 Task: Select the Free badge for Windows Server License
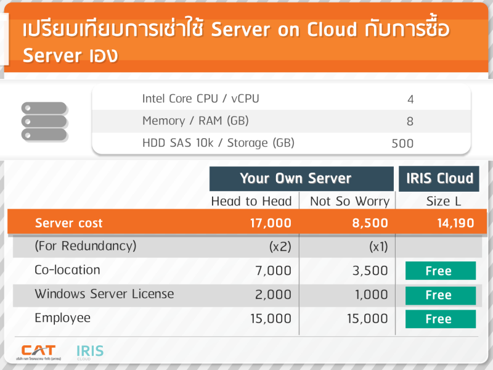pyautogui.click(x=441, y=295)
